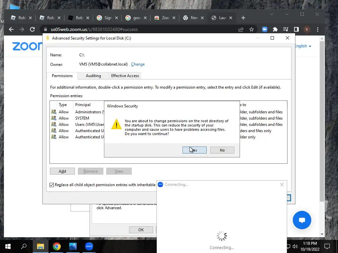This screenshot has height=253, width=338.
Task: Maximize the Advanced Security Settings window
Action: pyautogui.click(x=272, y=38)
